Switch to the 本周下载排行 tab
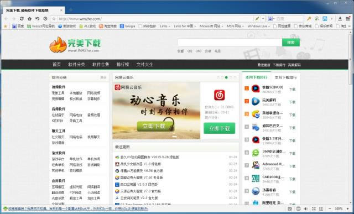Screen dimensions: 354x214 256,77
